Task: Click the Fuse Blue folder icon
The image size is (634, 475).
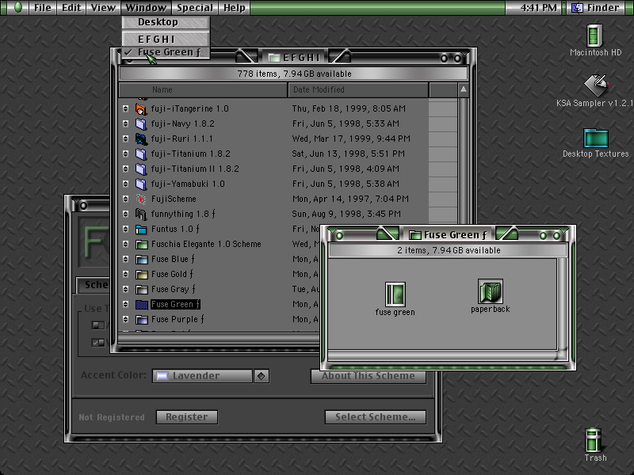Action: (x=141, y=259)
